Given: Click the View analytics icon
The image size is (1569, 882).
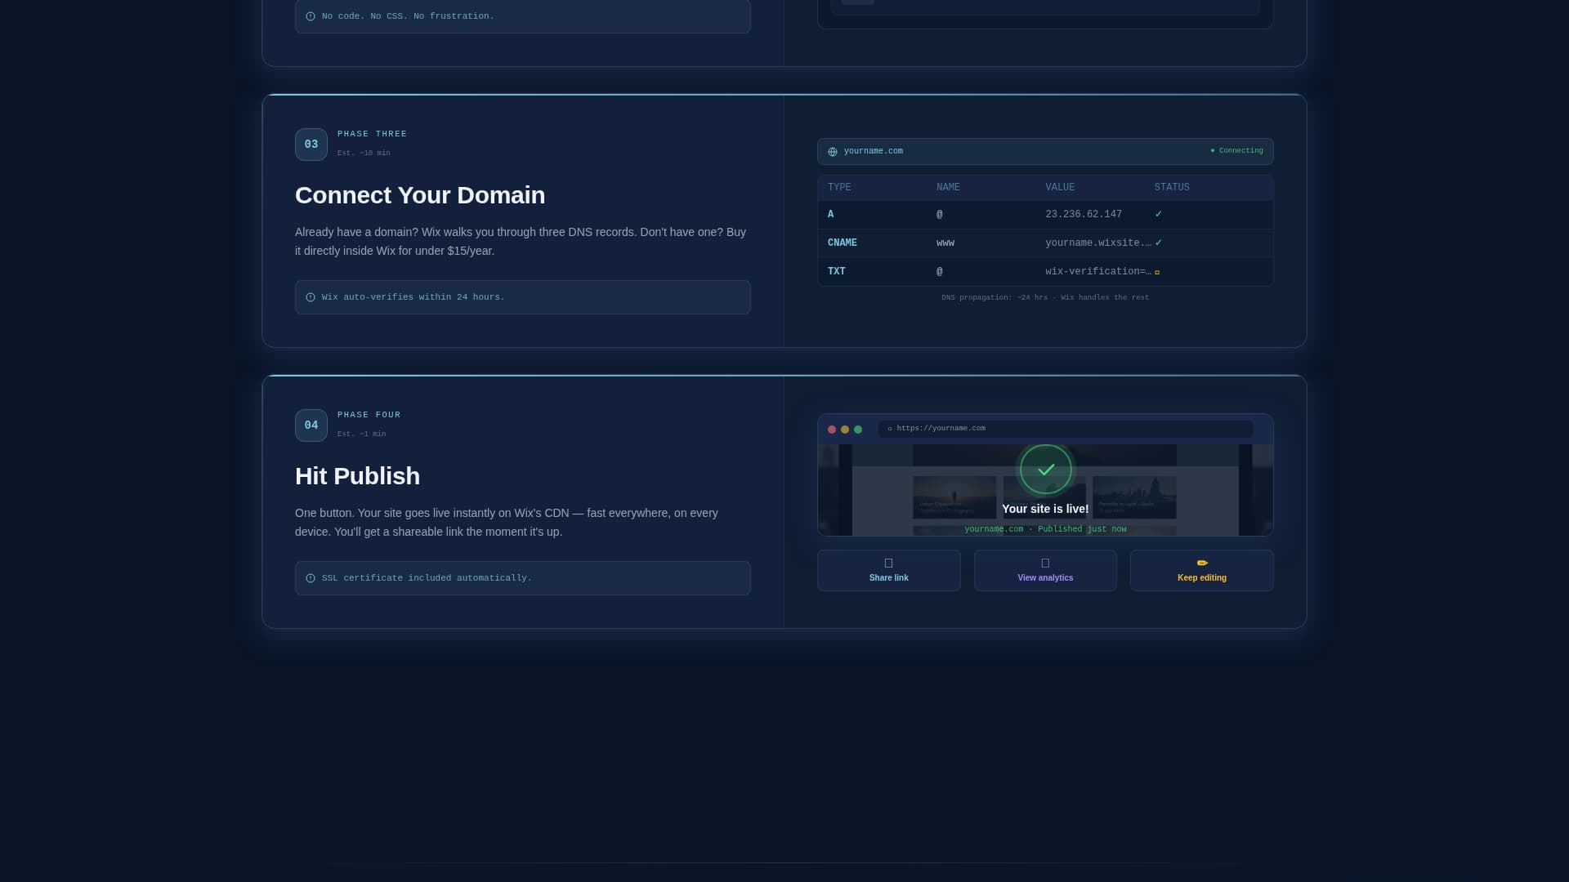Looking at the screenshot, I should (x=1045, y=563).
